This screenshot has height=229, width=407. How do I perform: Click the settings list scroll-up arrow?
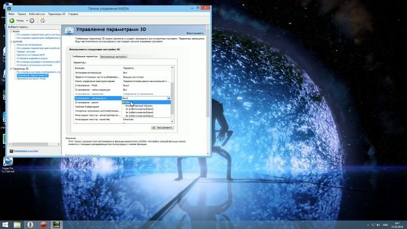tap(172, 67)
